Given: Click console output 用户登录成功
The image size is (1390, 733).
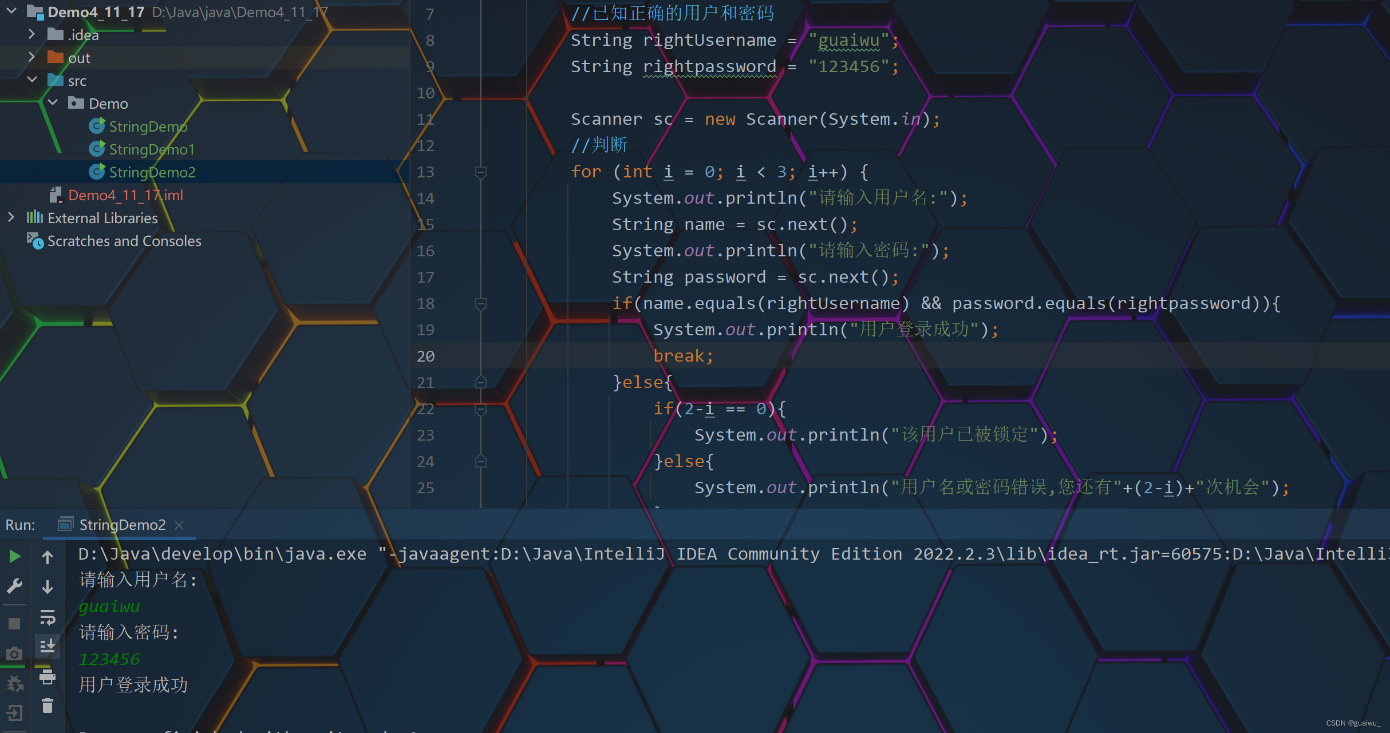Looking at the screenshot, I should click(x=133, y=685).
